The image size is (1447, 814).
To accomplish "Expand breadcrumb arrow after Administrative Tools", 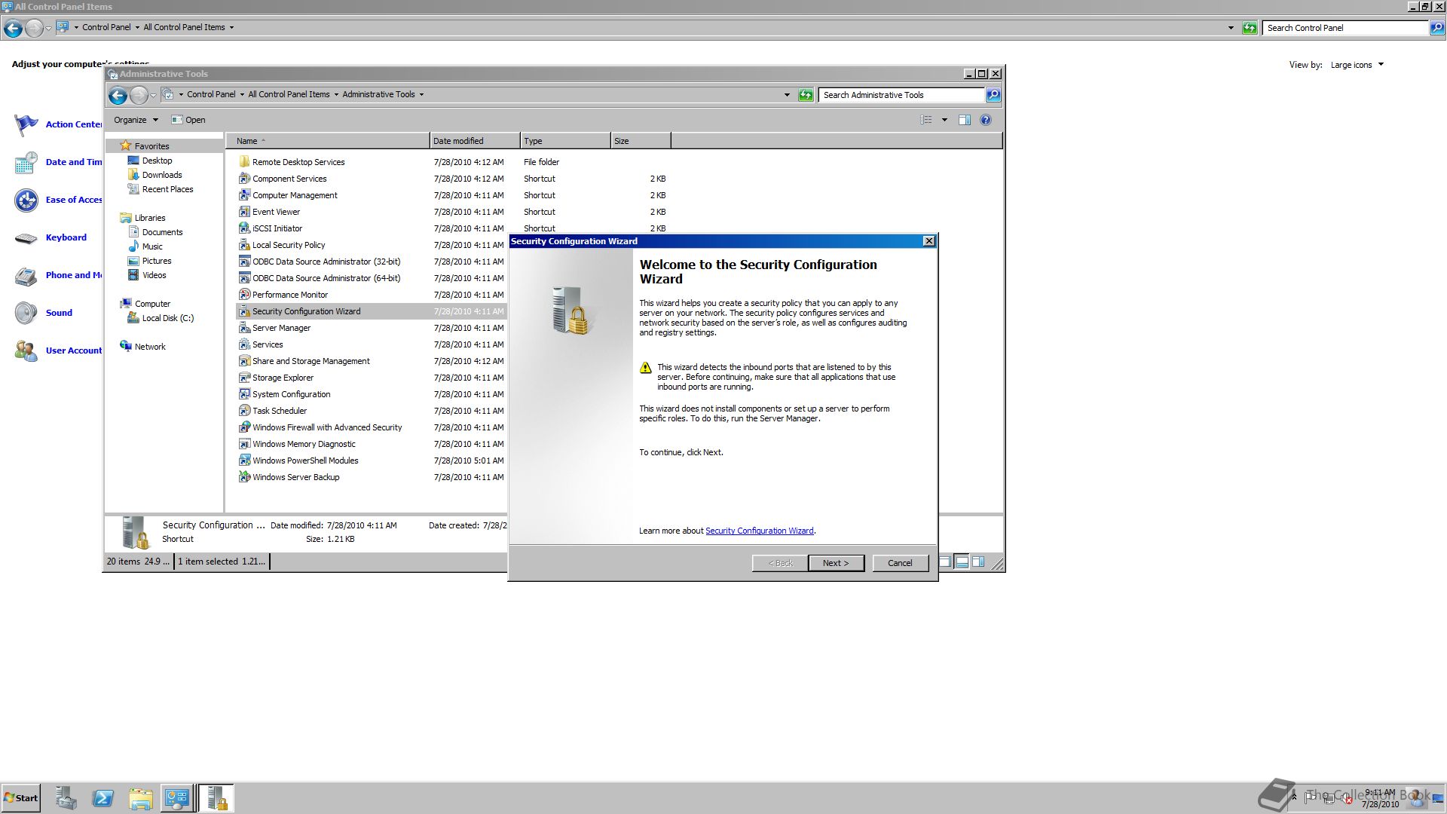I will (421, 95).
